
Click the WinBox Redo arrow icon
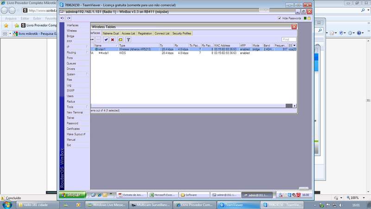[x=69, y=18]
